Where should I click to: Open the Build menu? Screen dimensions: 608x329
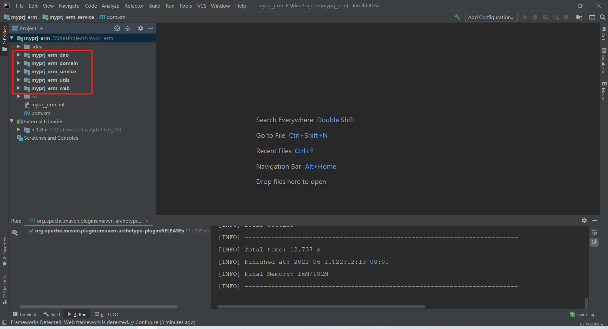coord(155,6)
